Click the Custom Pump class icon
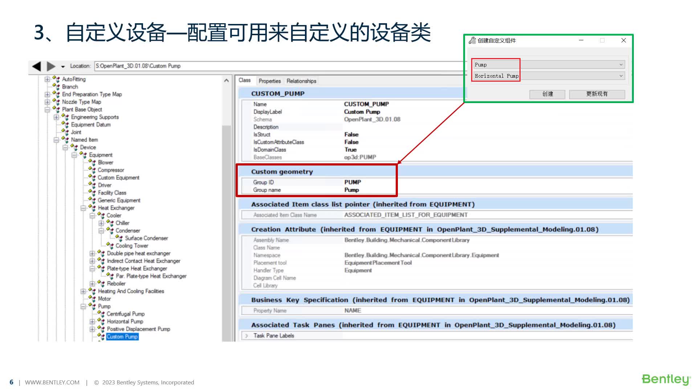 click(101, 337)
